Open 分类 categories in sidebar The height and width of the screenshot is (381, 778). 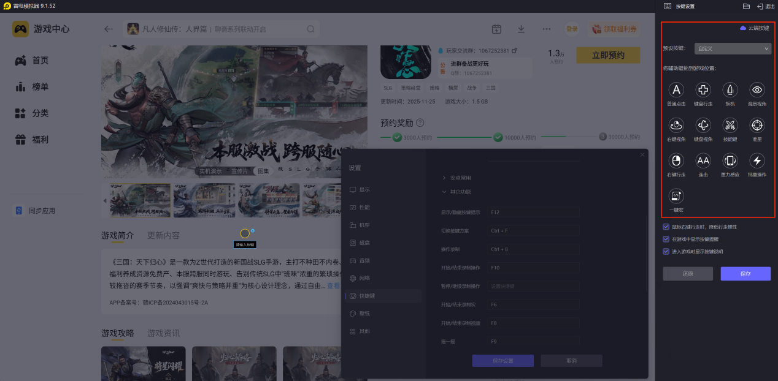coord(32,113)
